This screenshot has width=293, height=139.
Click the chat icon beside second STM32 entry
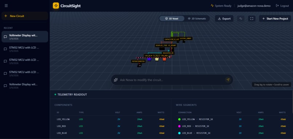coord(5,61)
